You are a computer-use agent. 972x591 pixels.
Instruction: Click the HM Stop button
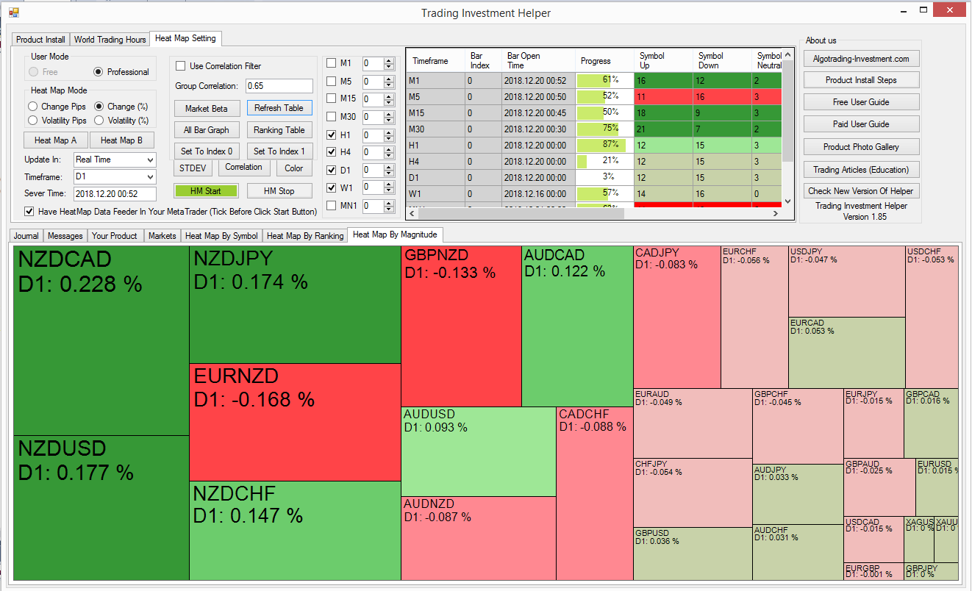tap(279, 191)
